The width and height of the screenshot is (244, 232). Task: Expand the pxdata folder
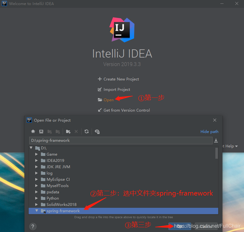[x=37, y=192]
